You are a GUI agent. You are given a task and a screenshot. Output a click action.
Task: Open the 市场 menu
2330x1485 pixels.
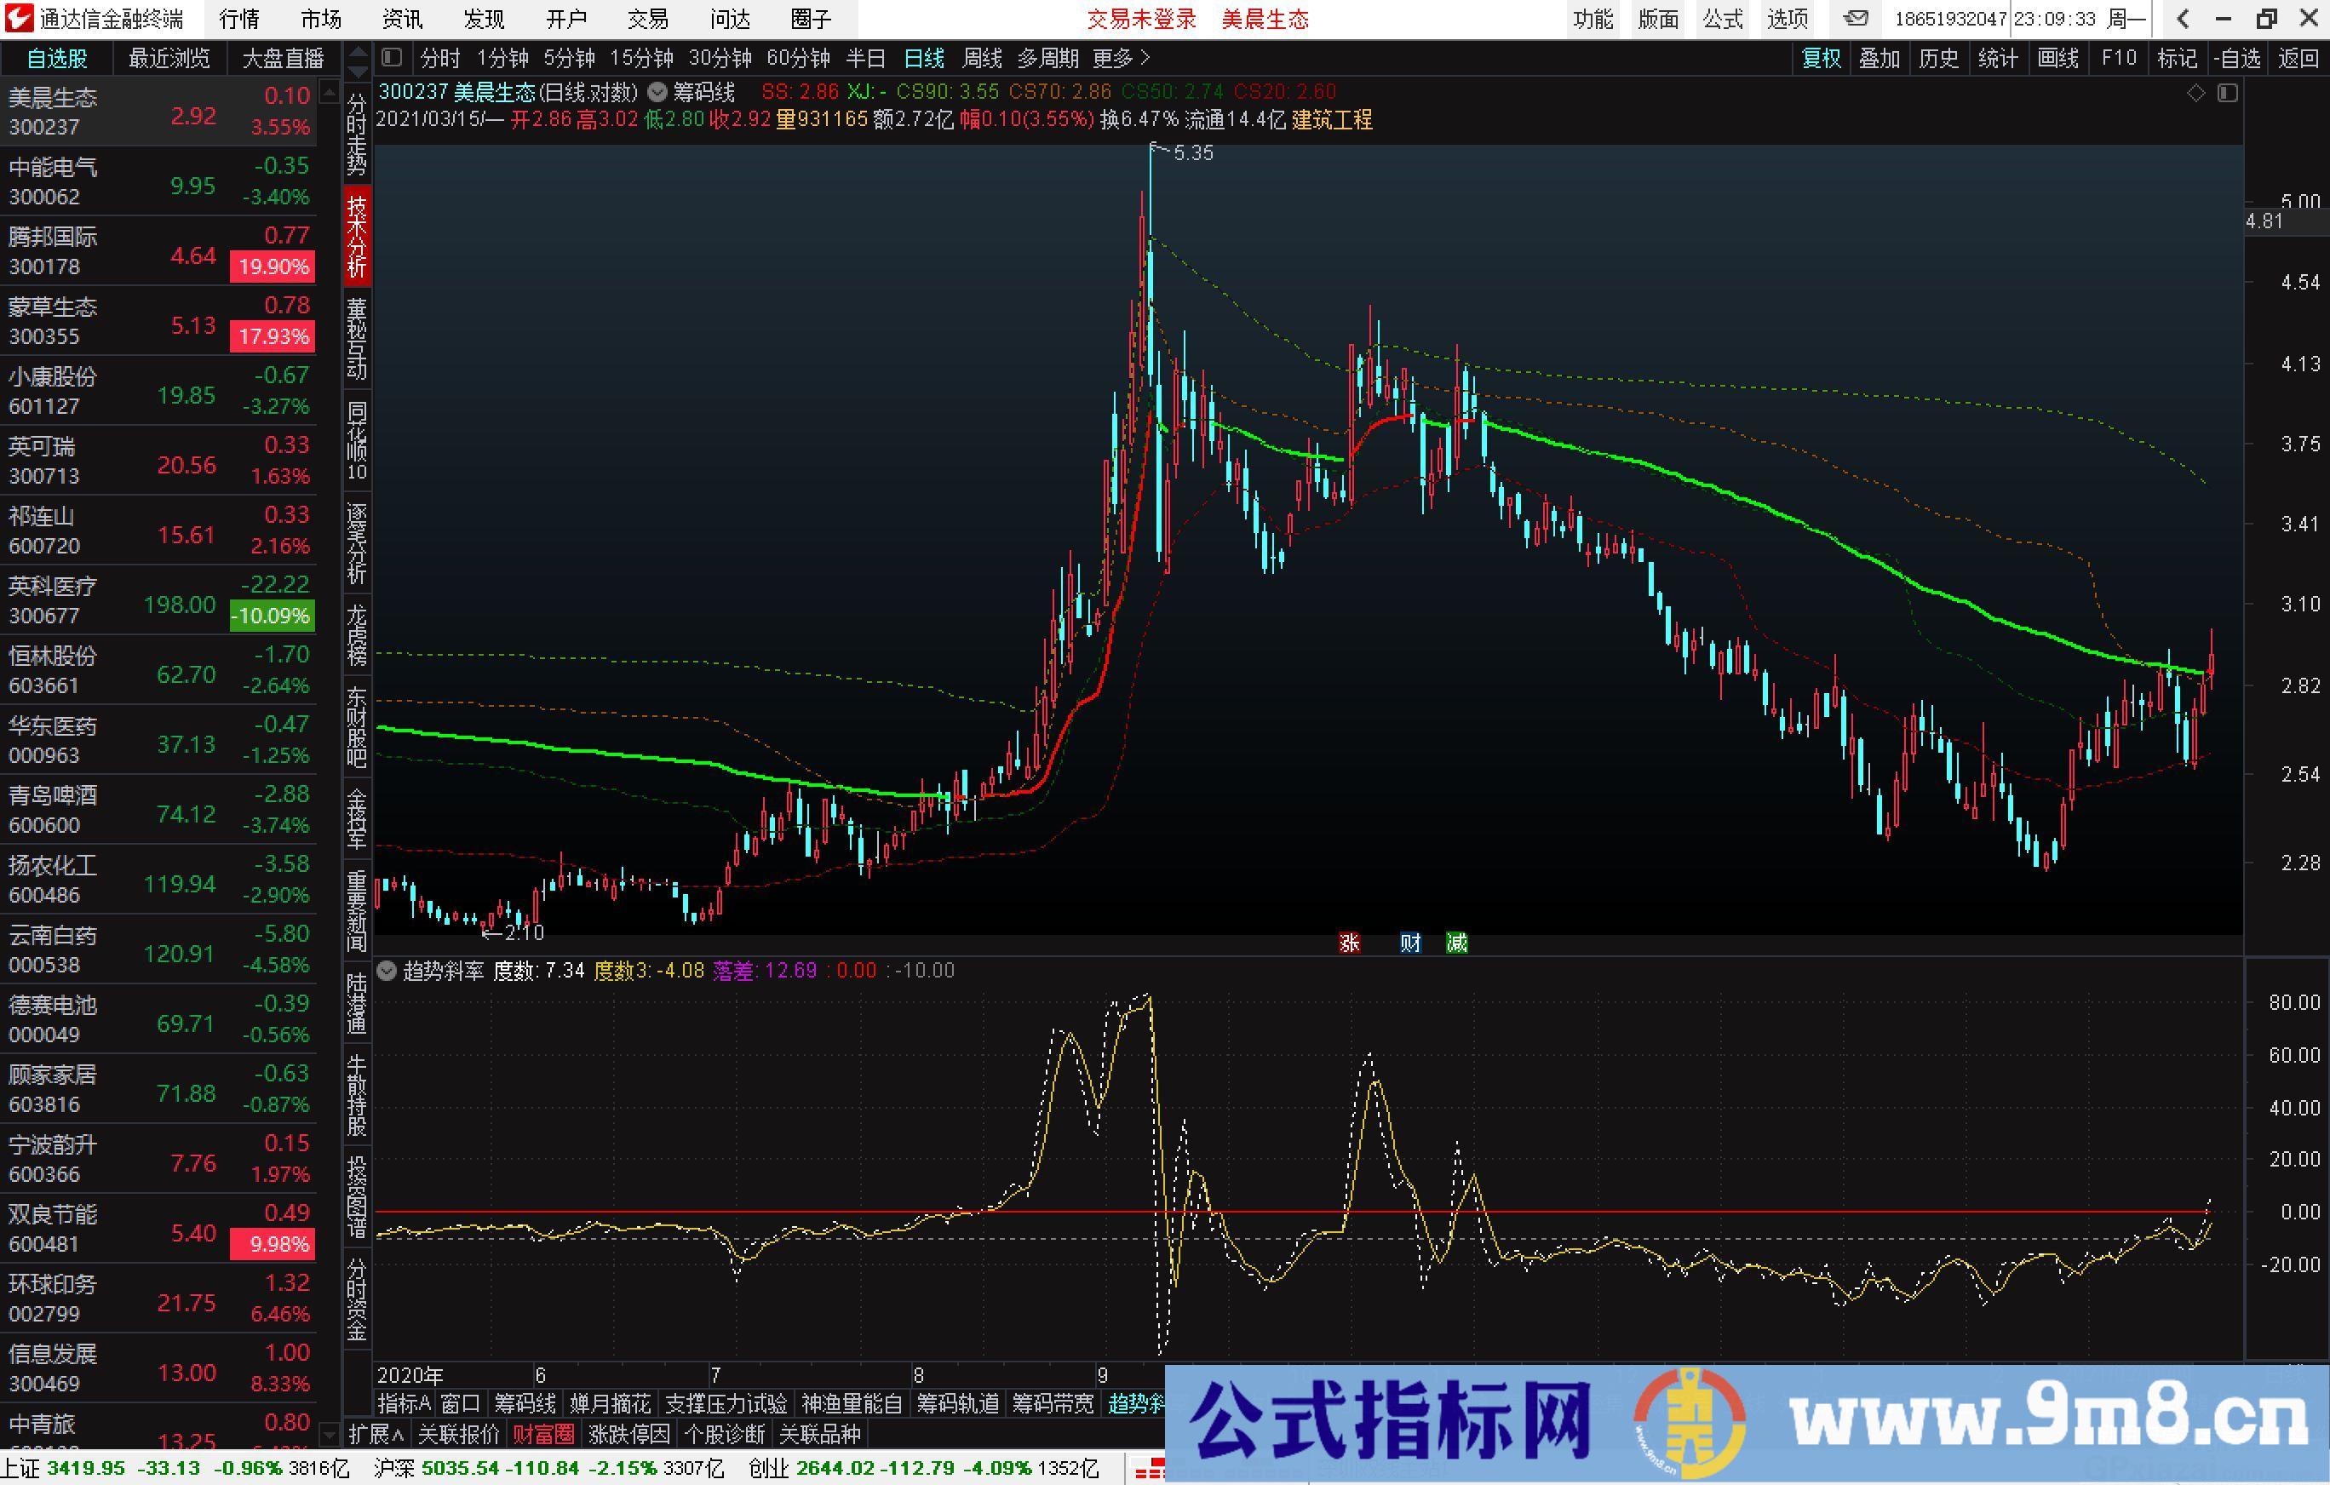click(321, 19)
